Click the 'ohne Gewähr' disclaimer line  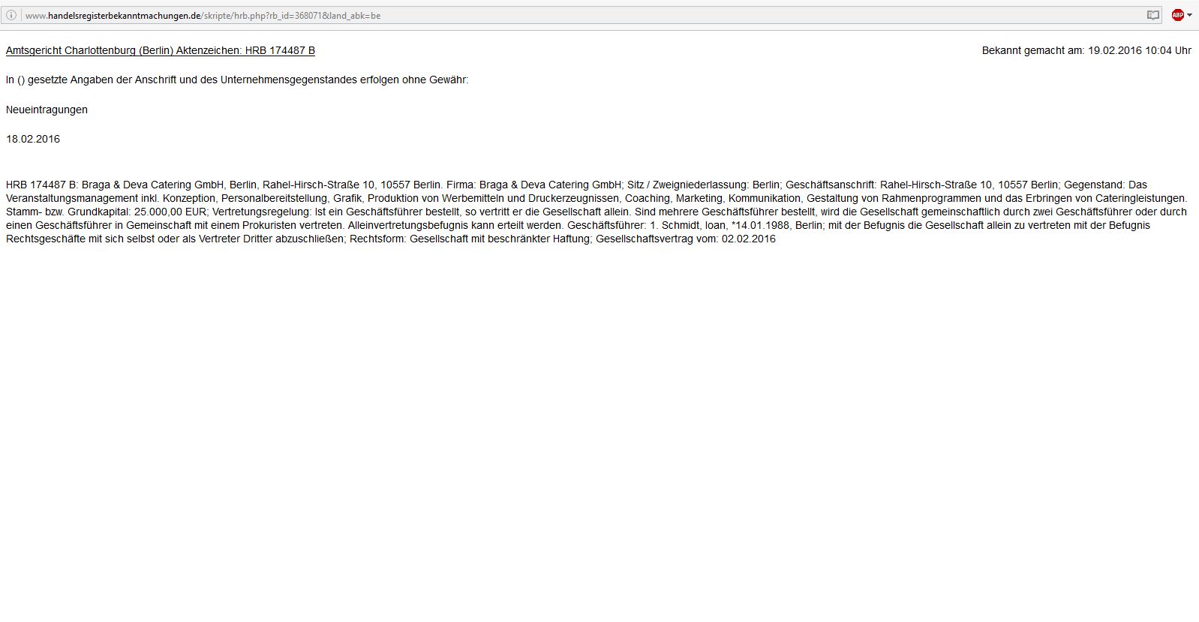[x=237, y=80]
